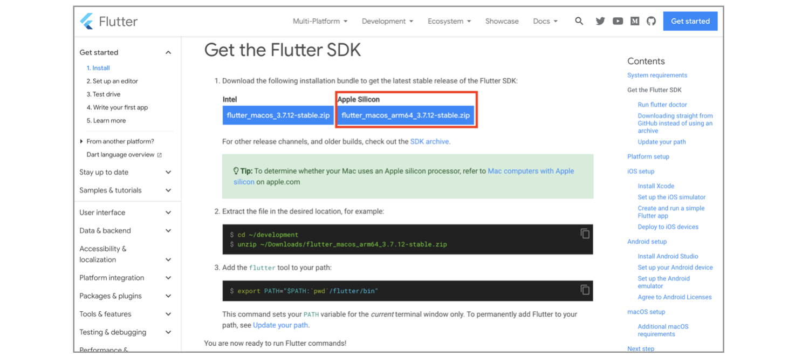The height and width of the screenshot is (356, 795).
Task: Click the unzip command text in code block
Action: (342, 244)
